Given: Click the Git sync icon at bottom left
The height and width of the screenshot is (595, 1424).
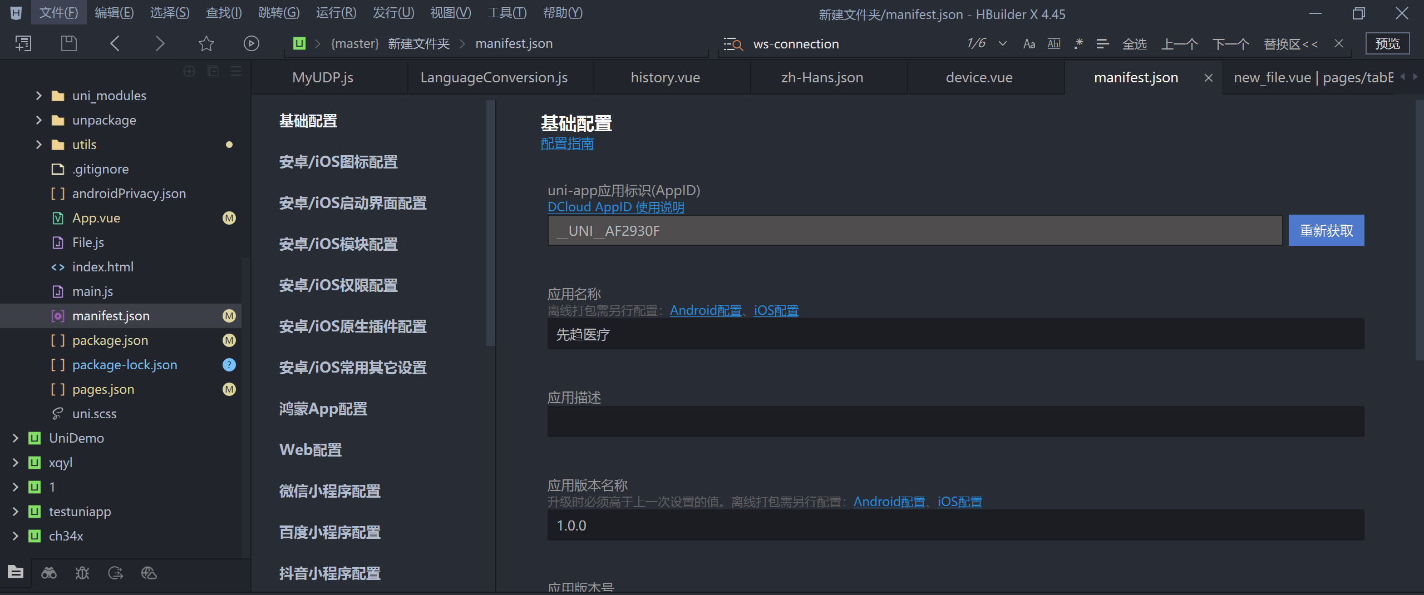Looking at the screenshot, I should (x=115, y=572).
